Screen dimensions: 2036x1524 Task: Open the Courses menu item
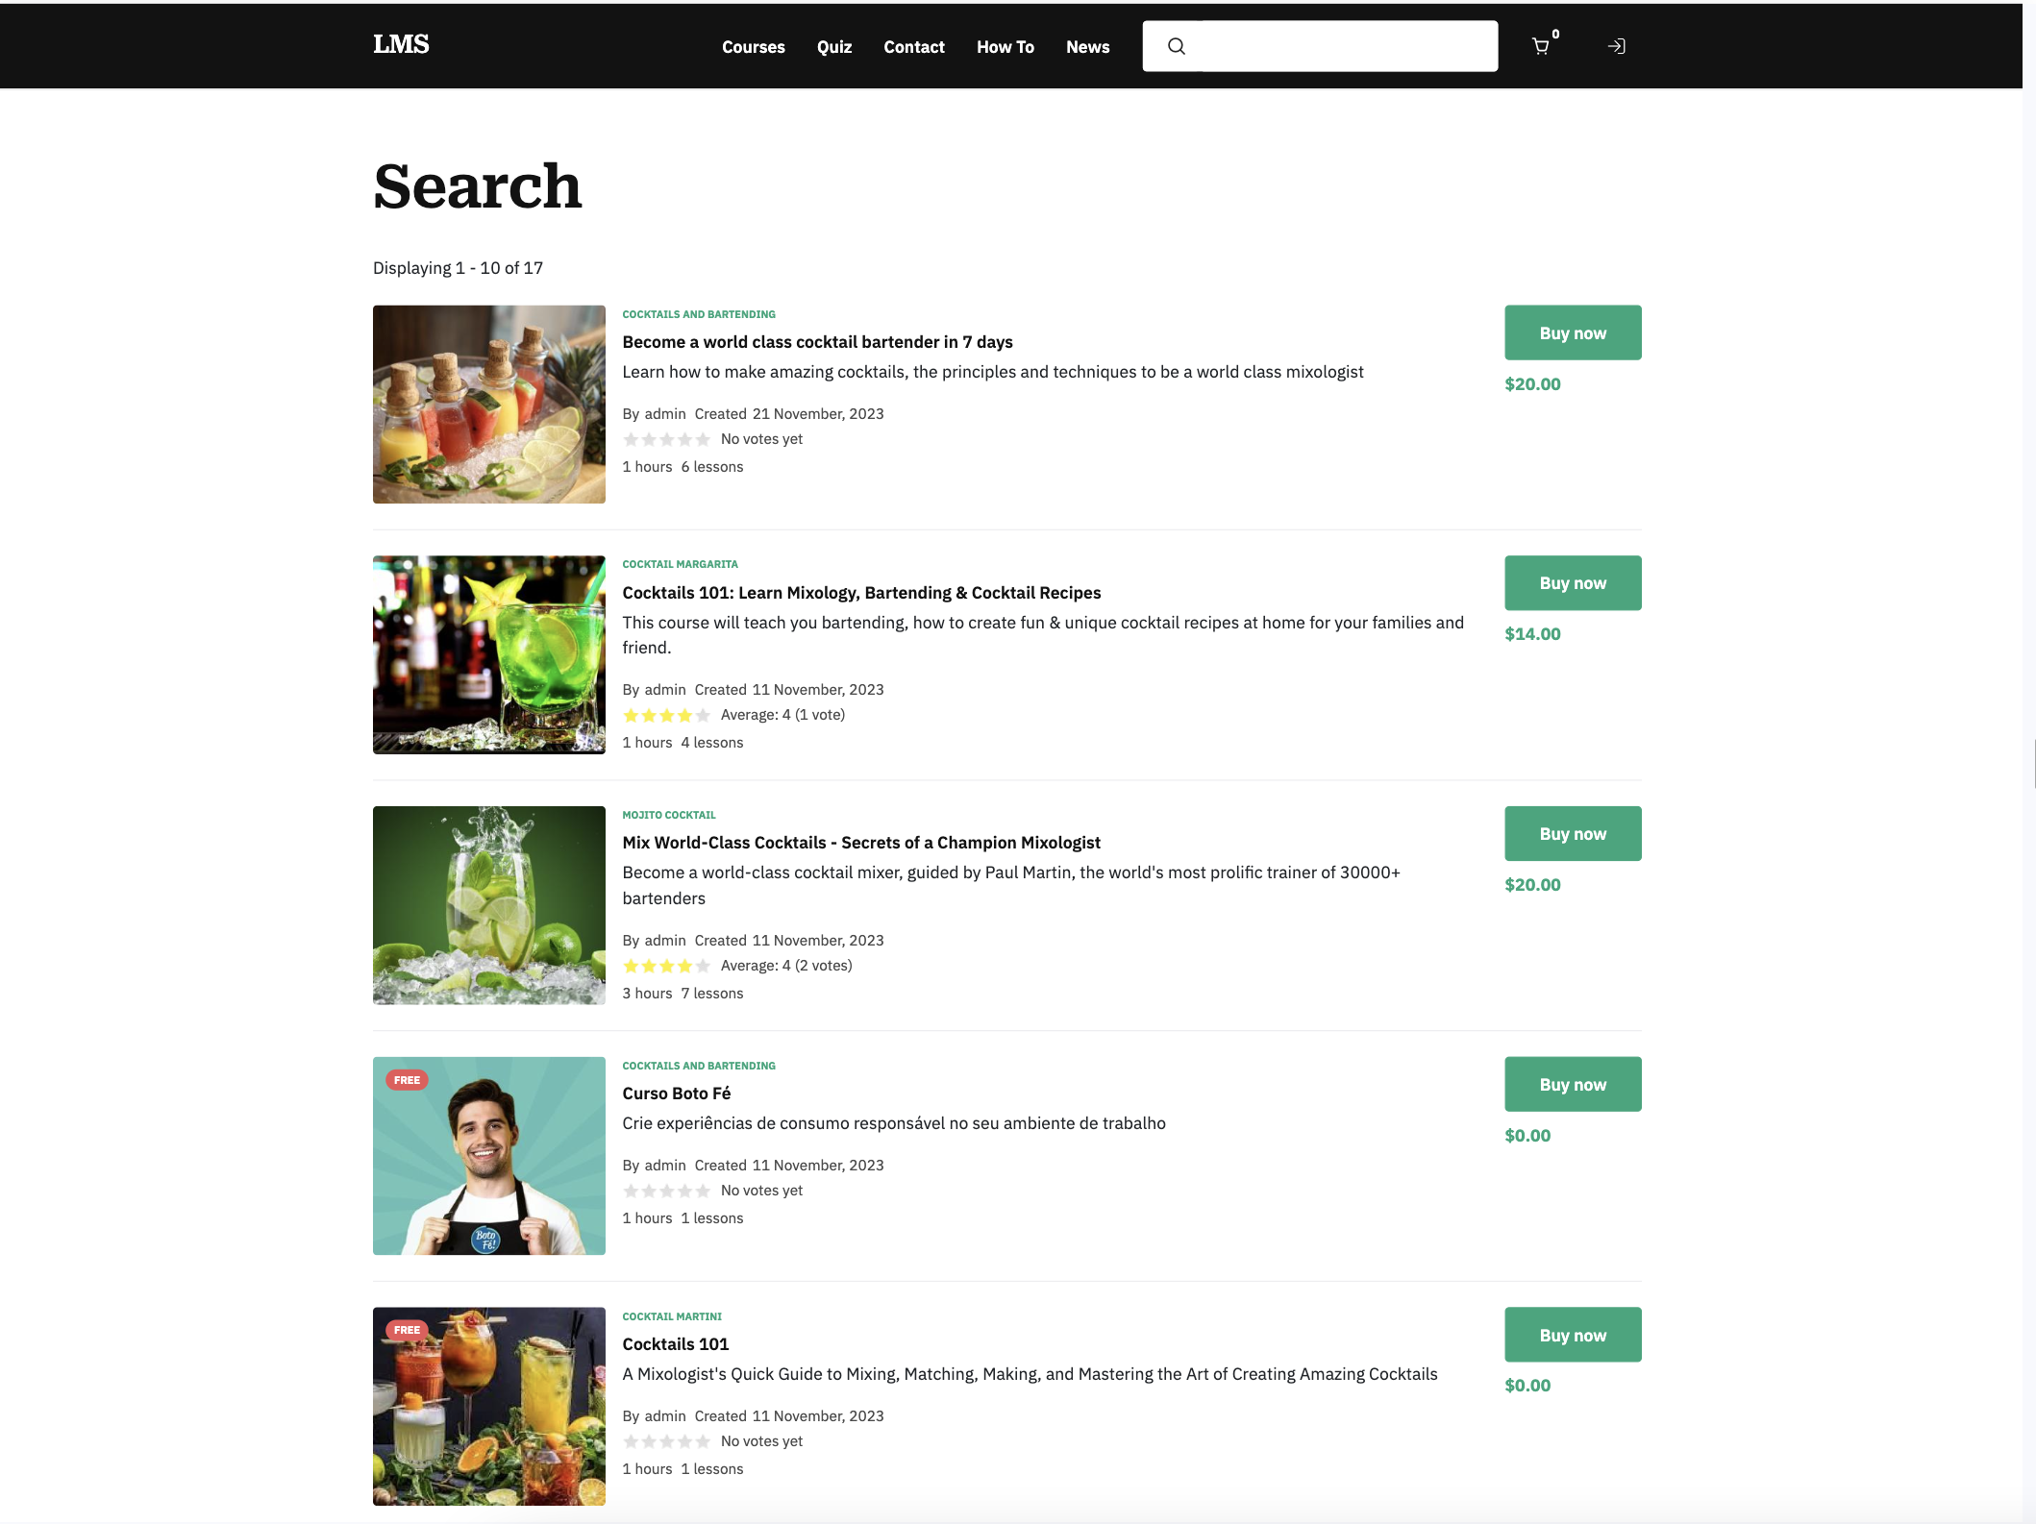pos(754,47)
